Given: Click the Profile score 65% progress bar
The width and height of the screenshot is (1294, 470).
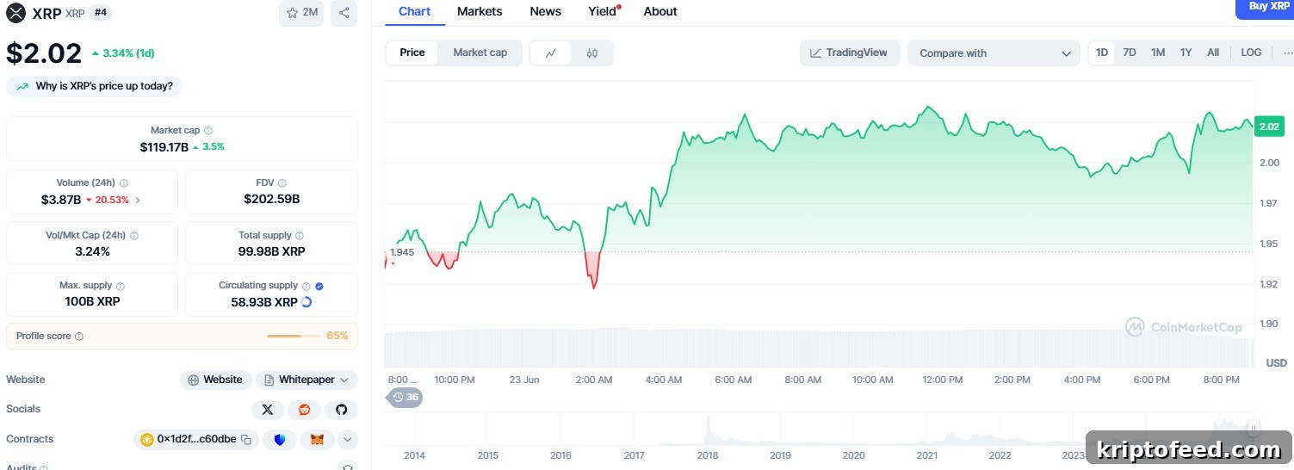Looking at the screenshot, I should click(294, 336).
